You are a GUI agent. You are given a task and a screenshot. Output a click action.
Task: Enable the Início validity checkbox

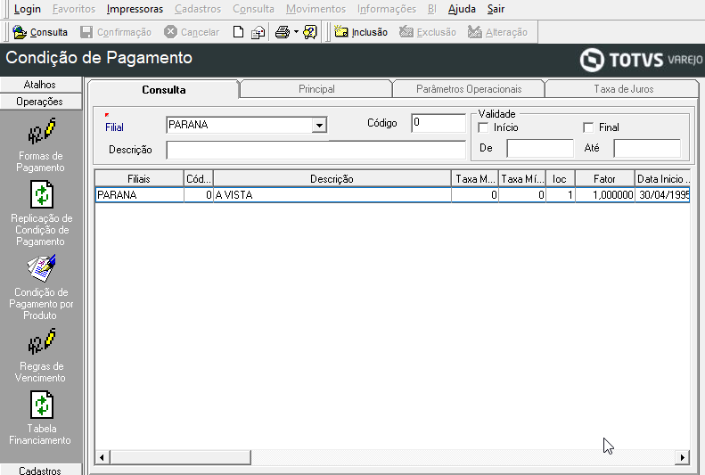[483, 127]
